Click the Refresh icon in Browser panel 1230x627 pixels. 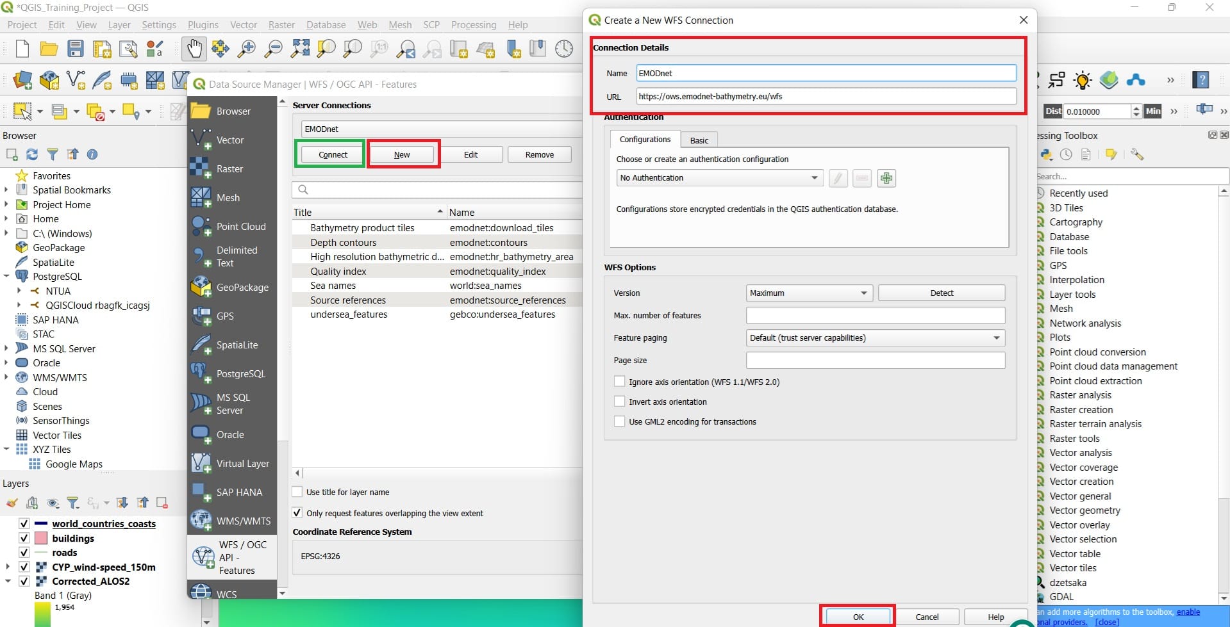tap(32, 154)
